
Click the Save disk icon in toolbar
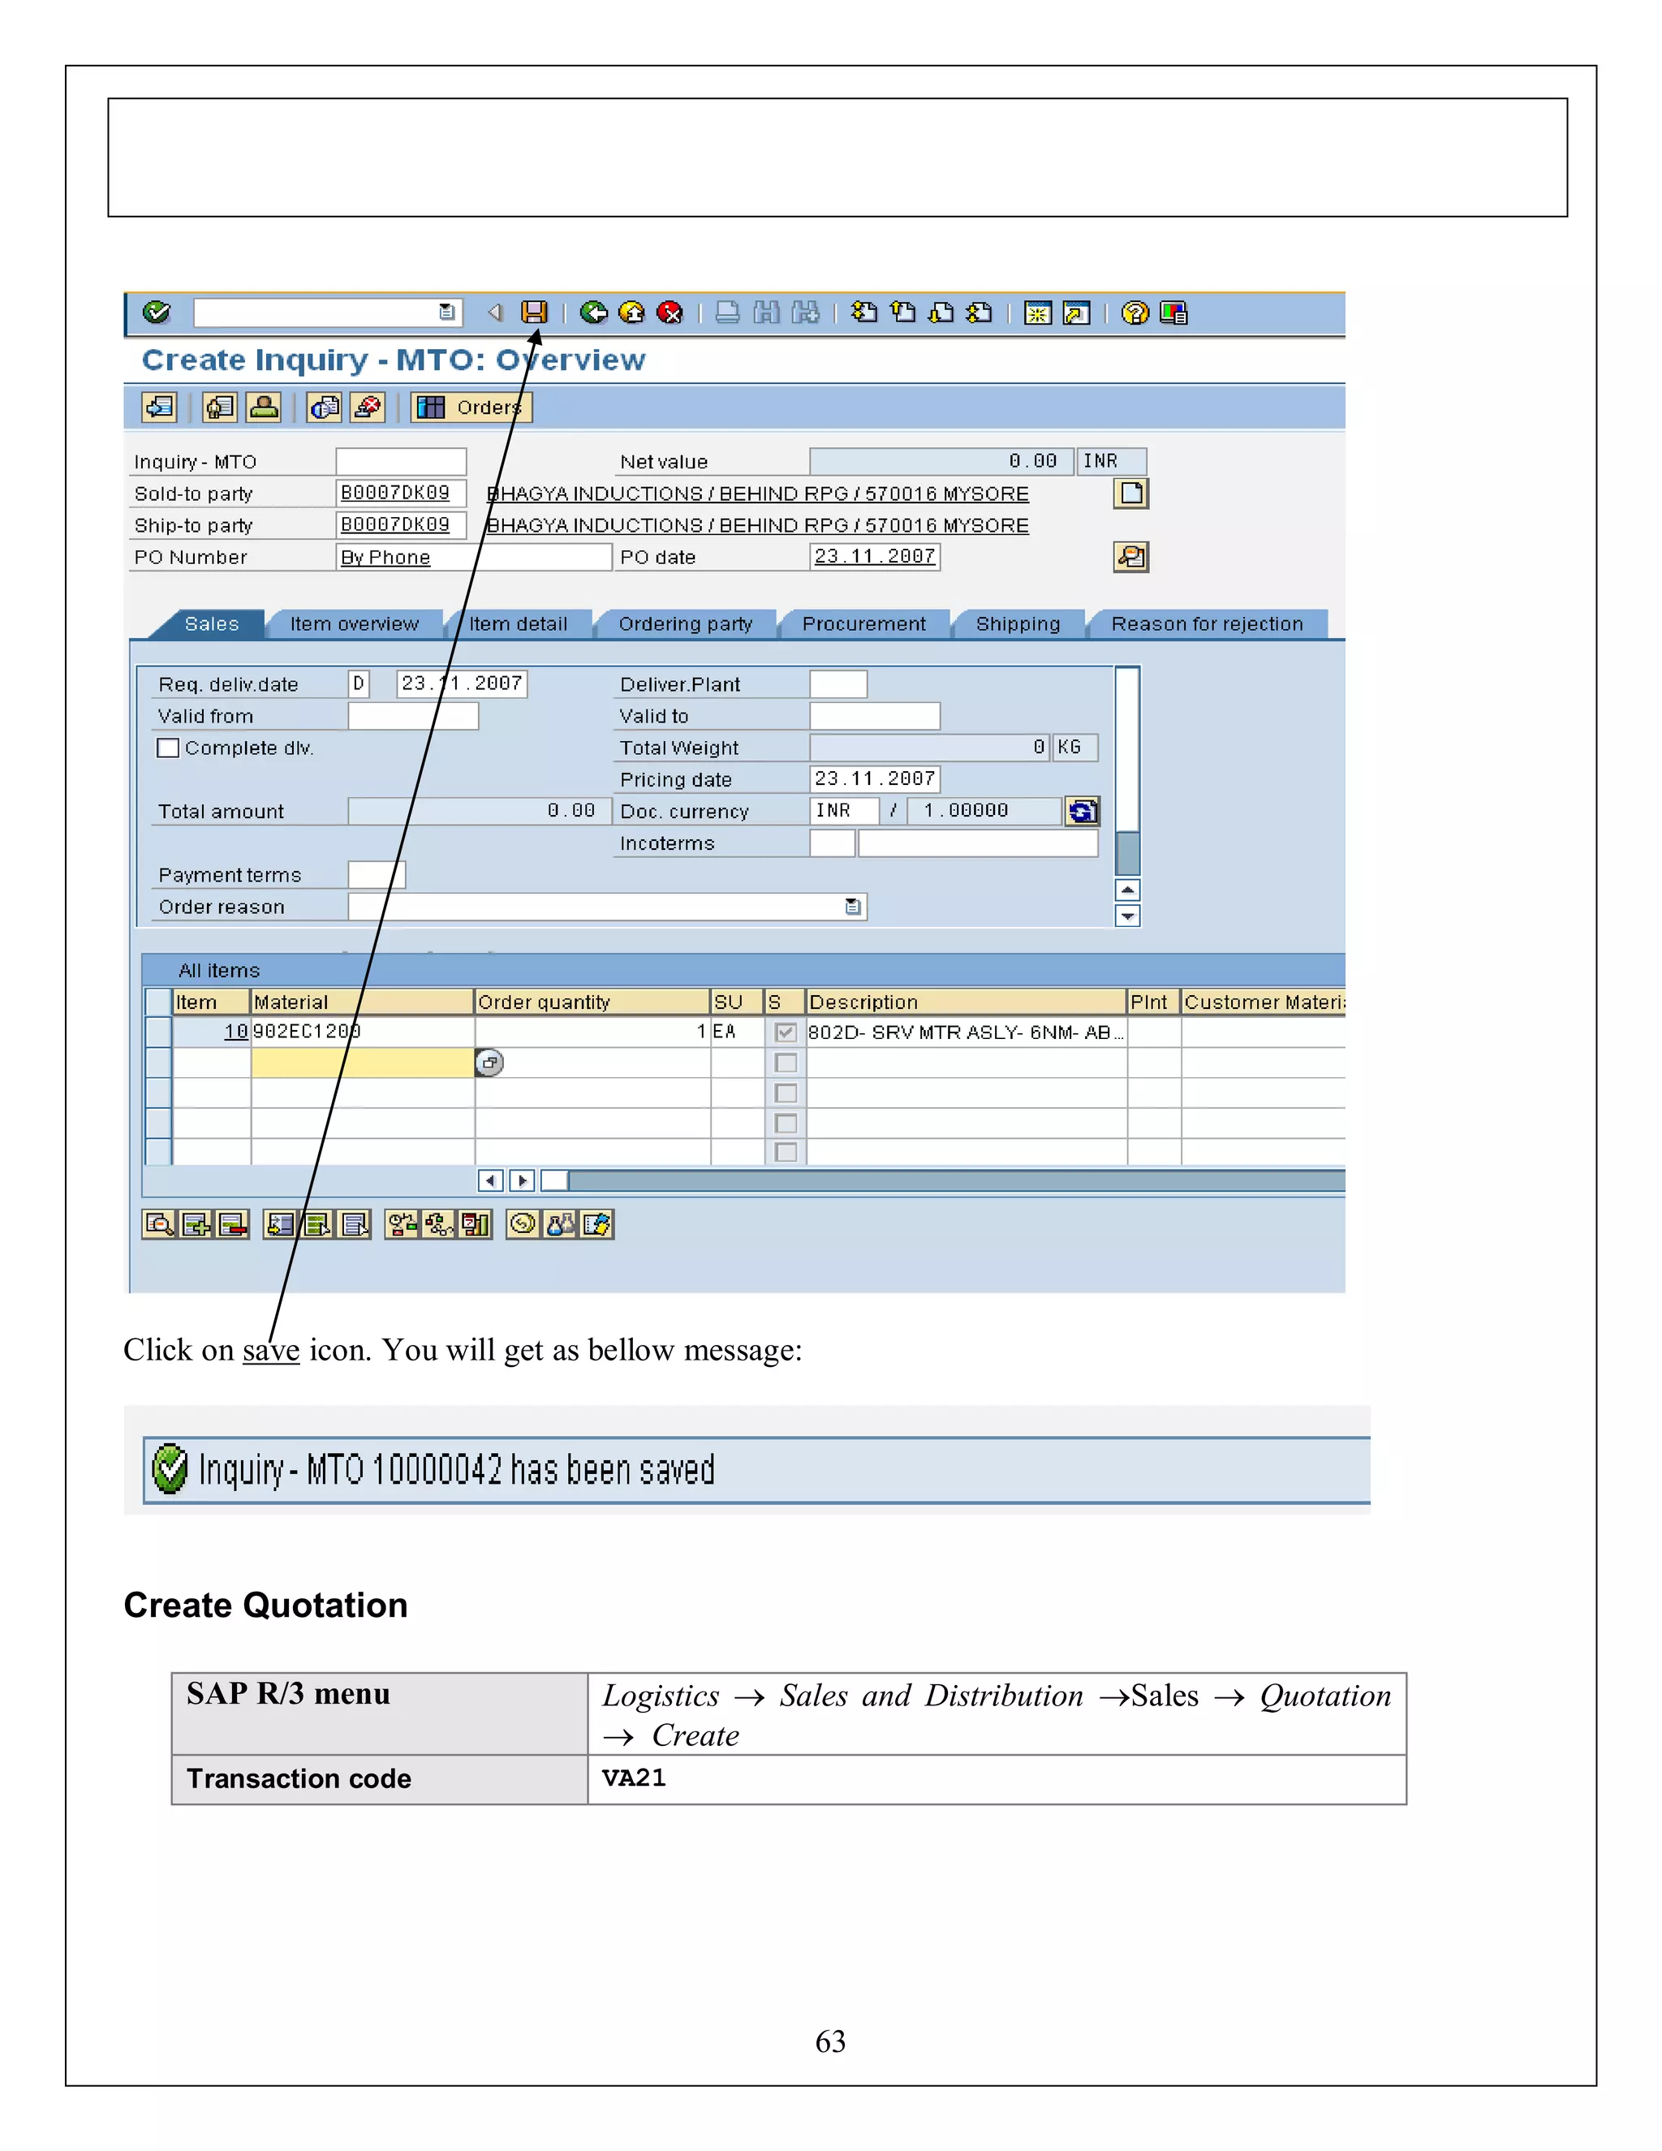[x=534, y=313]
